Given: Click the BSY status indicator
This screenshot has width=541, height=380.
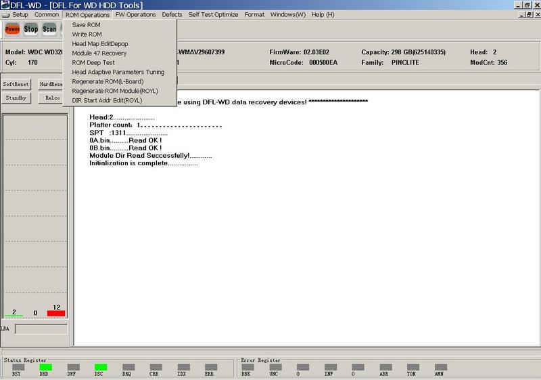Looking at the screenshot, I should pos(18,367).
